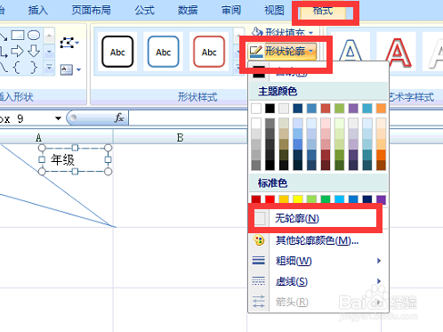This screenshot has width=443, height=332.
Task: Select the ellipse shape tool
Action: coord(34,36)
